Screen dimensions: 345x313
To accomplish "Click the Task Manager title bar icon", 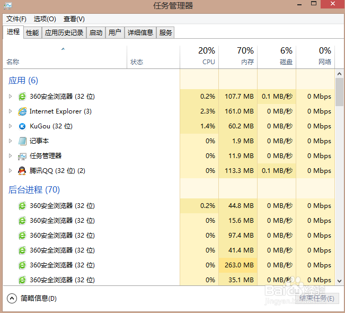I will 8,6.
